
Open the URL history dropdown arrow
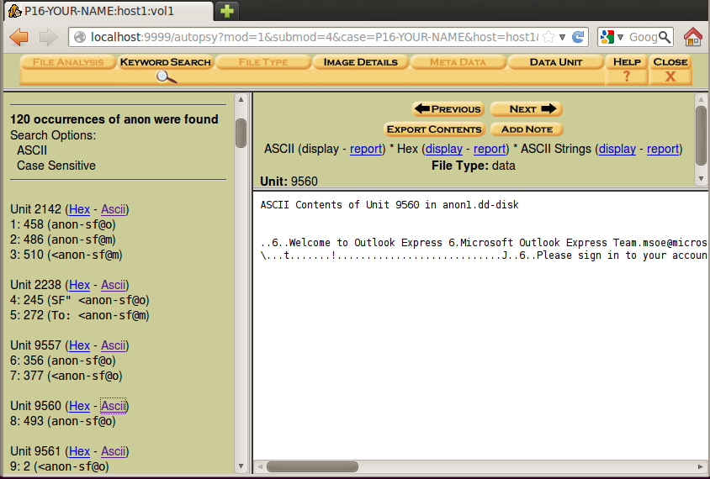click(x=562, y=37)
